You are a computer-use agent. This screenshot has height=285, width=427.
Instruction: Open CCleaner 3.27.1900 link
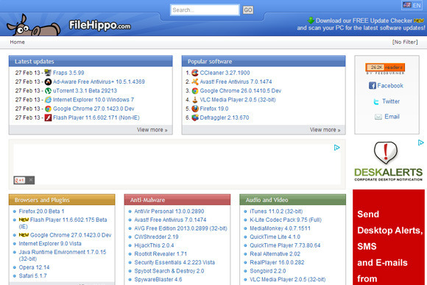(x=225, y=73)
